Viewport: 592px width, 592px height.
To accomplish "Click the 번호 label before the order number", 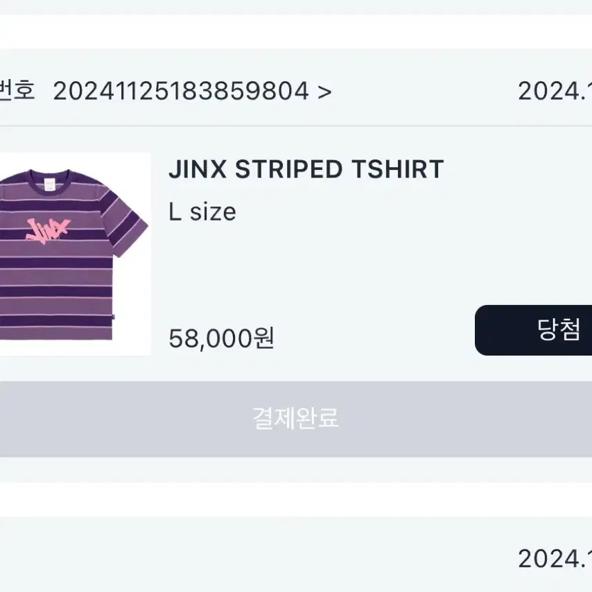I will click(17, 90).
